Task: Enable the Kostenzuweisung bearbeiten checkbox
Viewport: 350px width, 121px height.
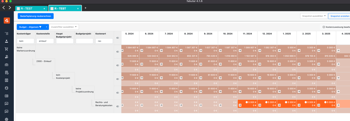Action: (324, 27)
